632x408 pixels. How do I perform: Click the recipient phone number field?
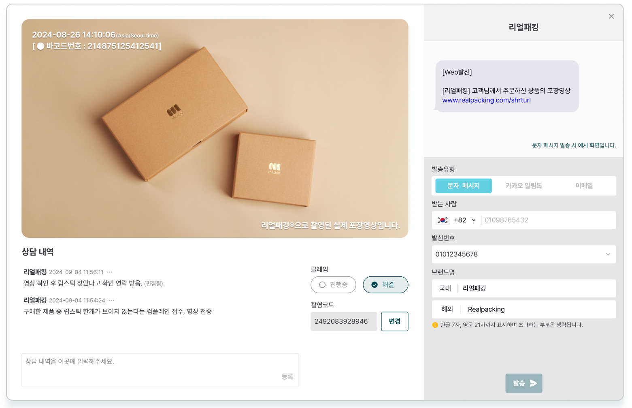pyautogui.click(x=547, y=220)
